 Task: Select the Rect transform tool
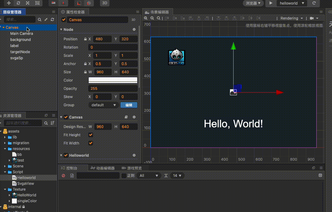pyautogui.click(x=37, y=3)
